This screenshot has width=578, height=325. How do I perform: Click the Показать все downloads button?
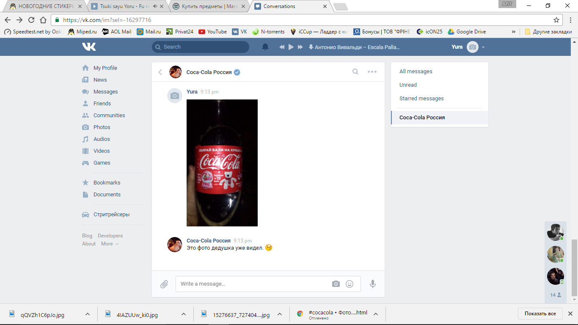pos(540,314)
